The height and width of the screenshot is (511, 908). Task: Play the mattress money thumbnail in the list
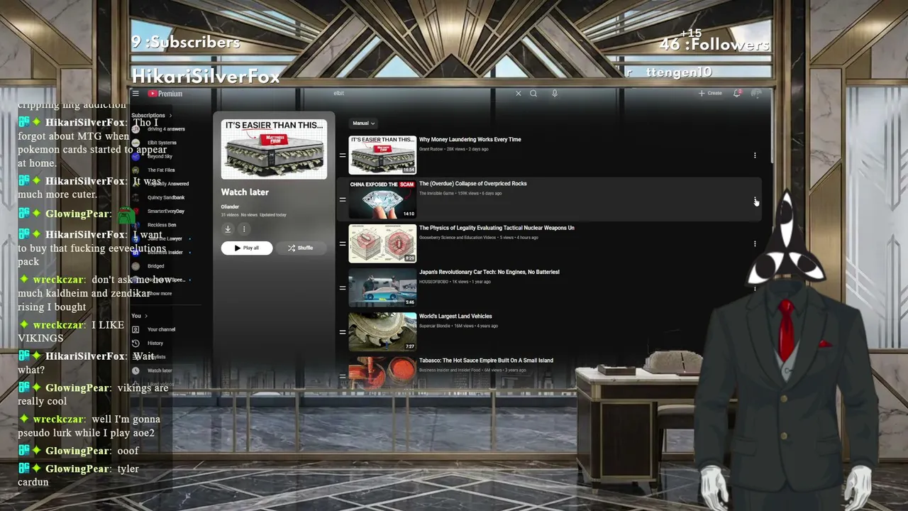coord(382,155)
